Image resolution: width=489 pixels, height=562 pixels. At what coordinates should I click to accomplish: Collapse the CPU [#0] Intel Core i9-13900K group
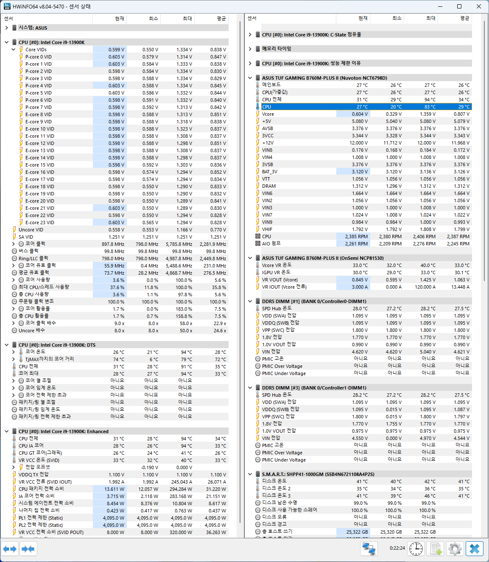pyautogui.click(x=7, y=42)
